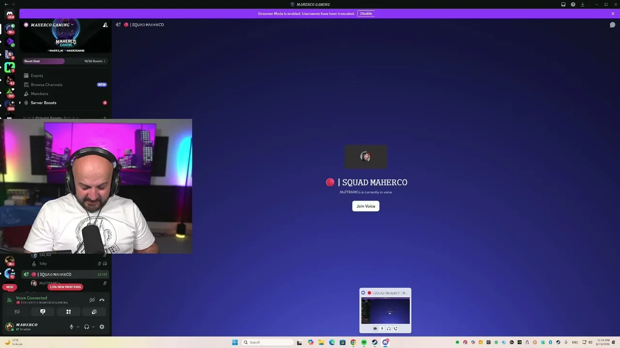Toggle camera in taskbar preview popup
The height and width of the screenshot is (348, 620).
point(375,329)
